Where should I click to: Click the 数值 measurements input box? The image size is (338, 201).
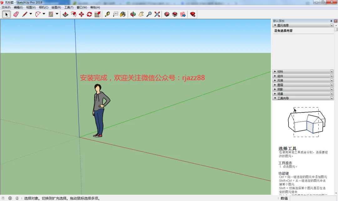314,198
